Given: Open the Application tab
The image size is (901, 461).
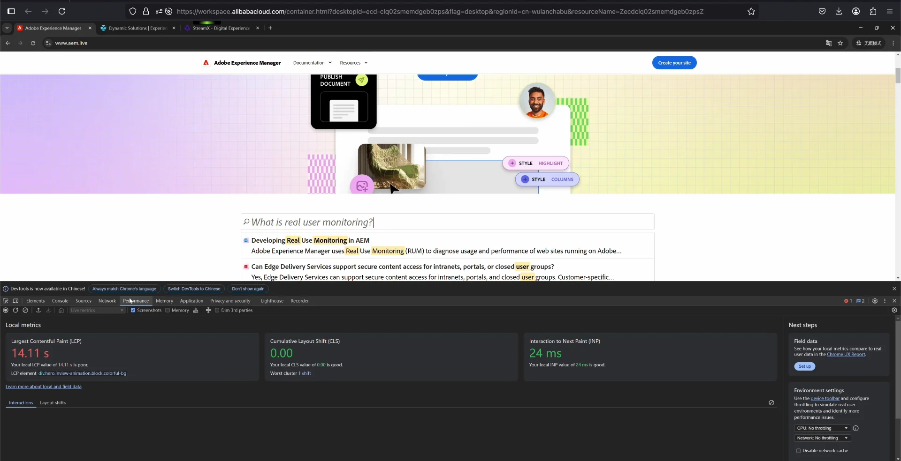Looking at the screenshot, I should click(x=191, y=301).
